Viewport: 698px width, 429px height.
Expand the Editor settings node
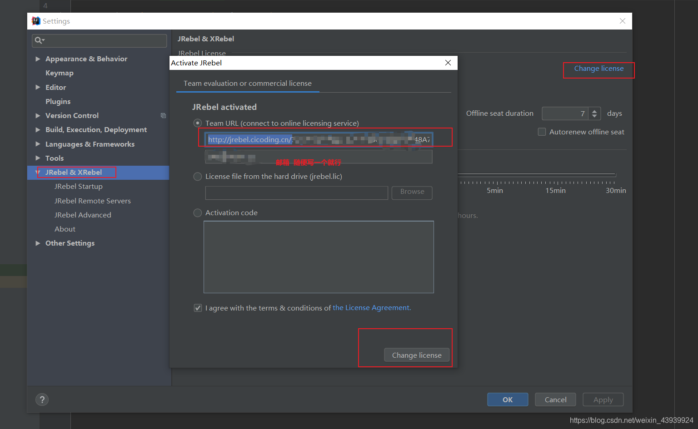[x=38, y=87]
